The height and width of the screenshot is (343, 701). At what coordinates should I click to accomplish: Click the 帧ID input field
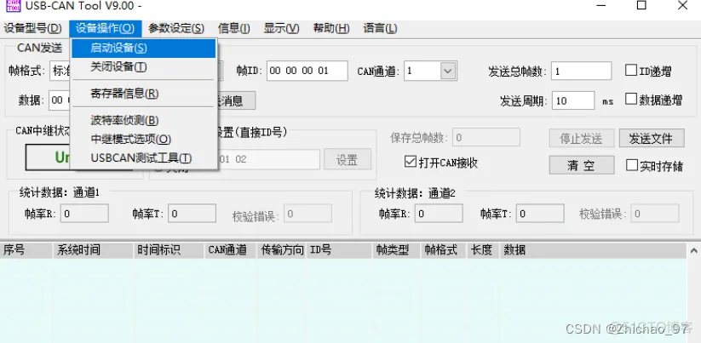[307, 71]
